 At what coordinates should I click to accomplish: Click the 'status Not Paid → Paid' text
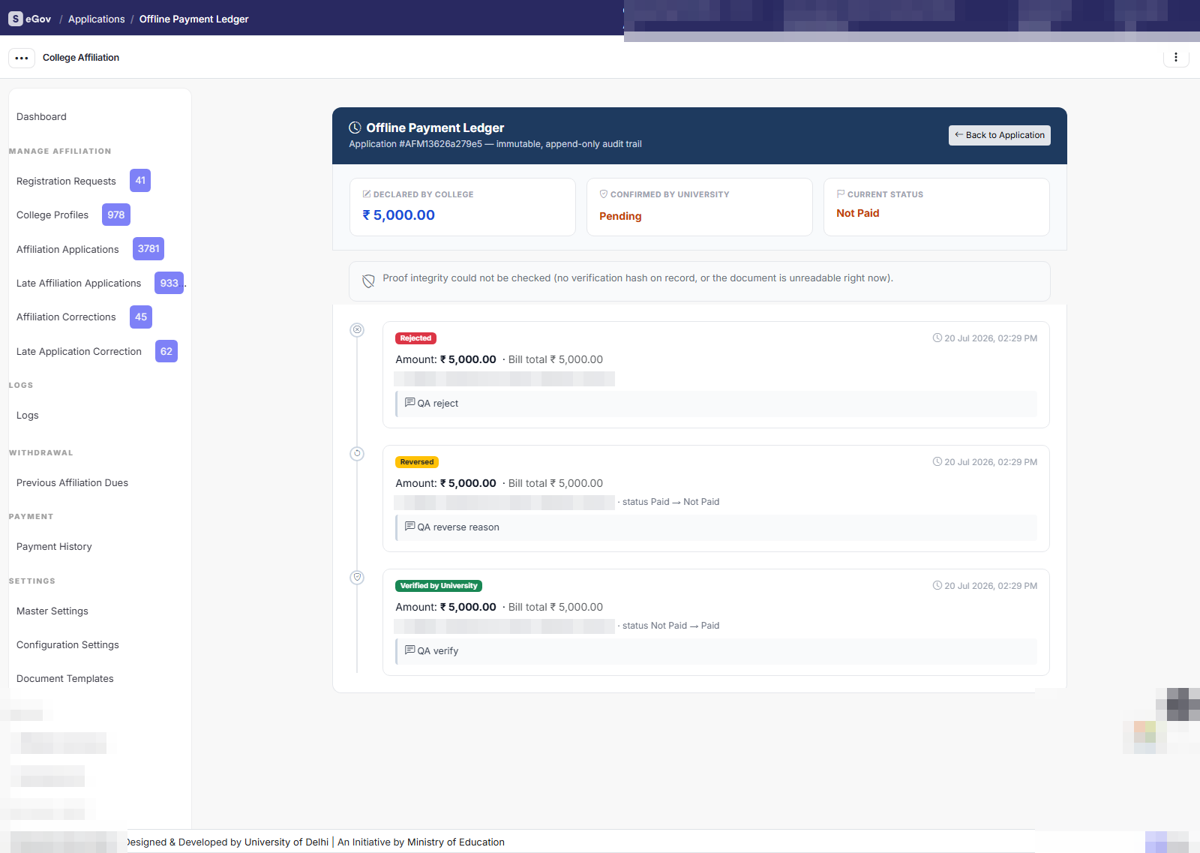(x=670, y=626)
